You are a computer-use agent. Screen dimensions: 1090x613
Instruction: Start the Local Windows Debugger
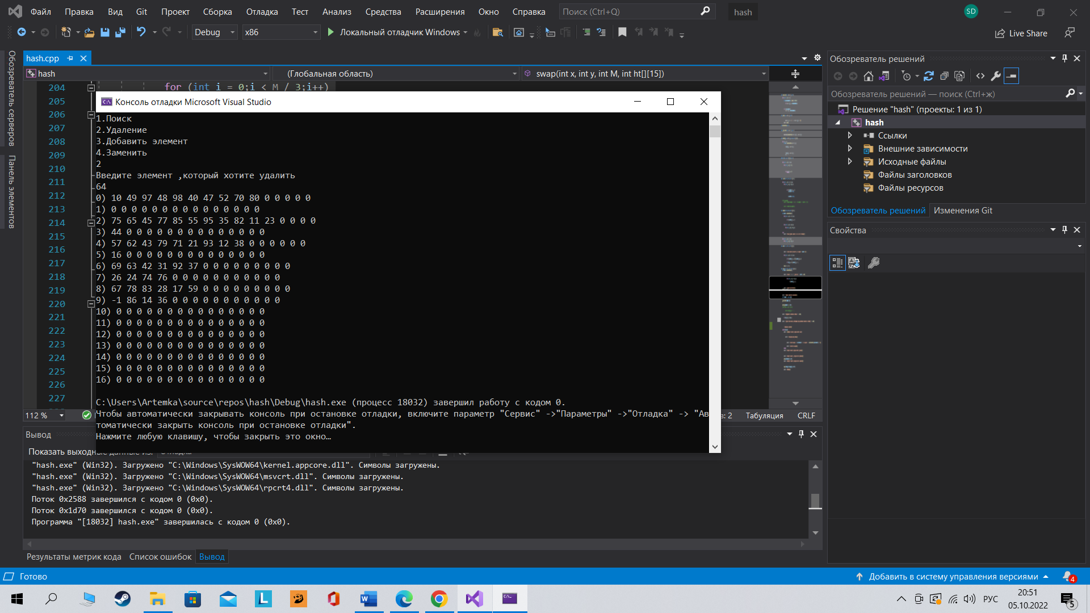[397, 32]
